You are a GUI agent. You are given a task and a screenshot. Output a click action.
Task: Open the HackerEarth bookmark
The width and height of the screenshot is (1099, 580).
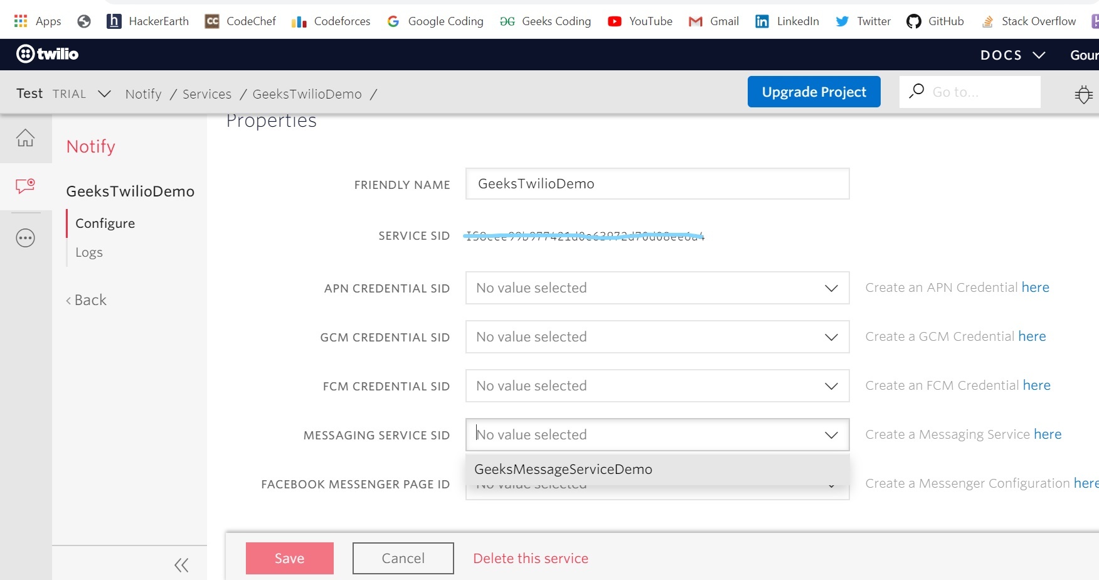[x=148, y=21]
